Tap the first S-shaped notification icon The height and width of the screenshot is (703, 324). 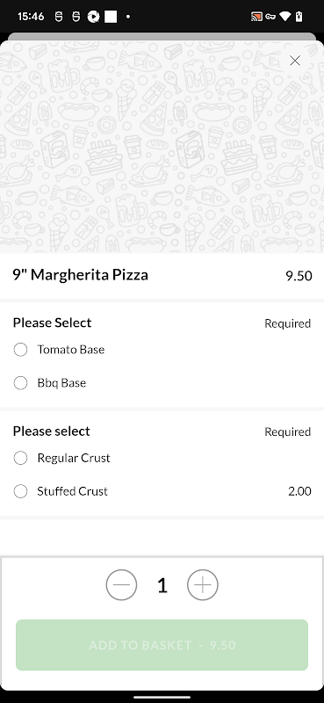pos(59,17)
